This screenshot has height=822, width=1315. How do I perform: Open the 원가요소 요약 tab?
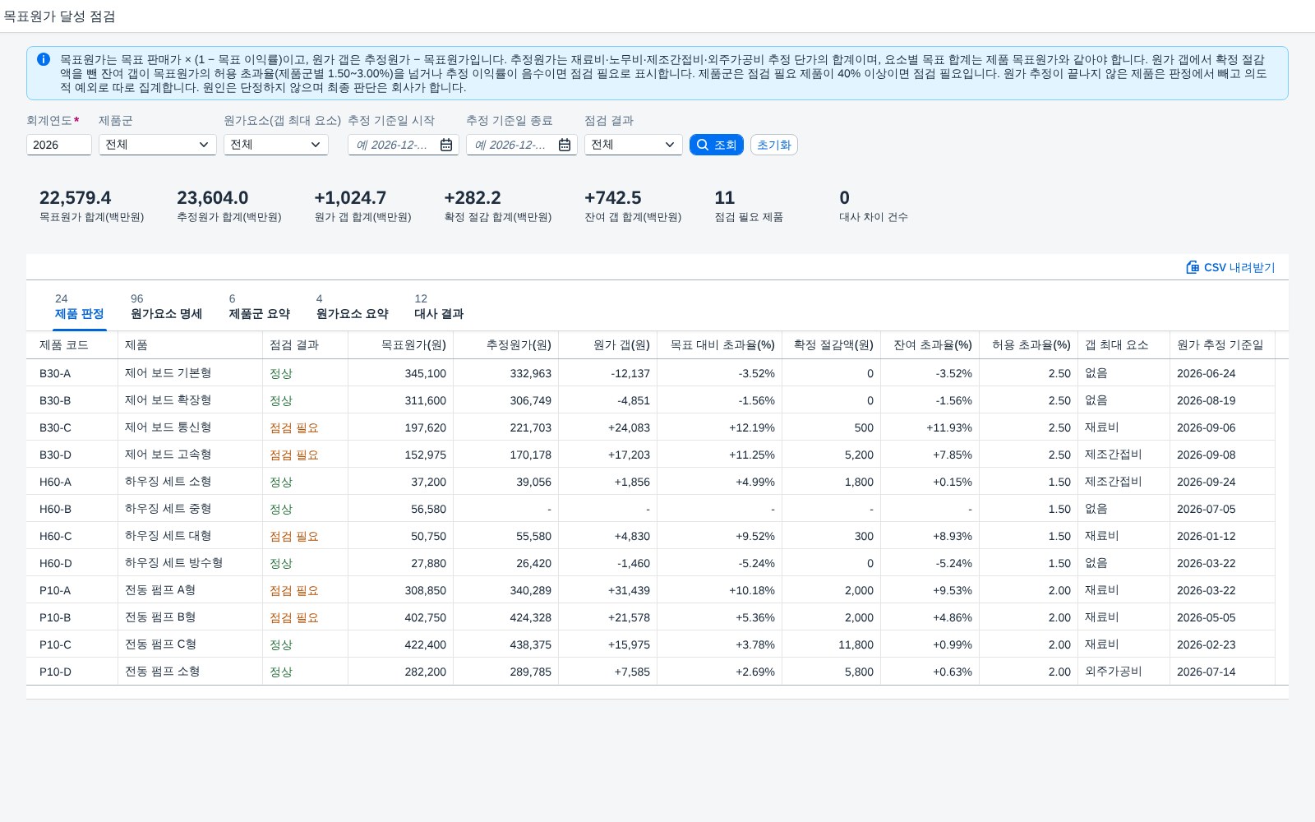click(x=352, y=307)
